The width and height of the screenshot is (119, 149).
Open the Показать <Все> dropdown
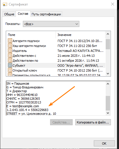(x=51, y=24)
